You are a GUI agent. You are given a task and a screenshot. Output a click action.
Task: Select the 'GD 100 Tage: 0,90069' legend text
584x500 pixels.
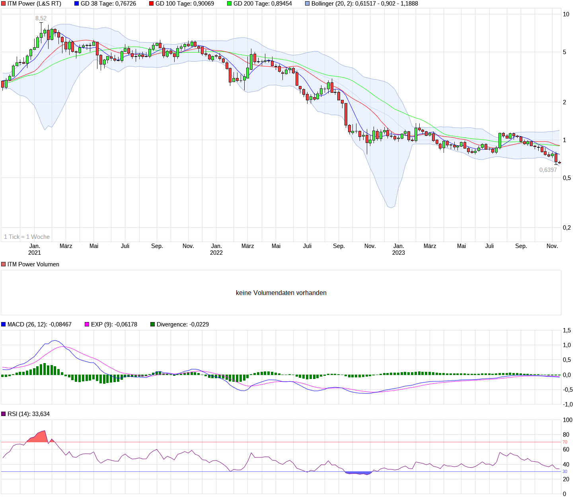click(185, 4)
